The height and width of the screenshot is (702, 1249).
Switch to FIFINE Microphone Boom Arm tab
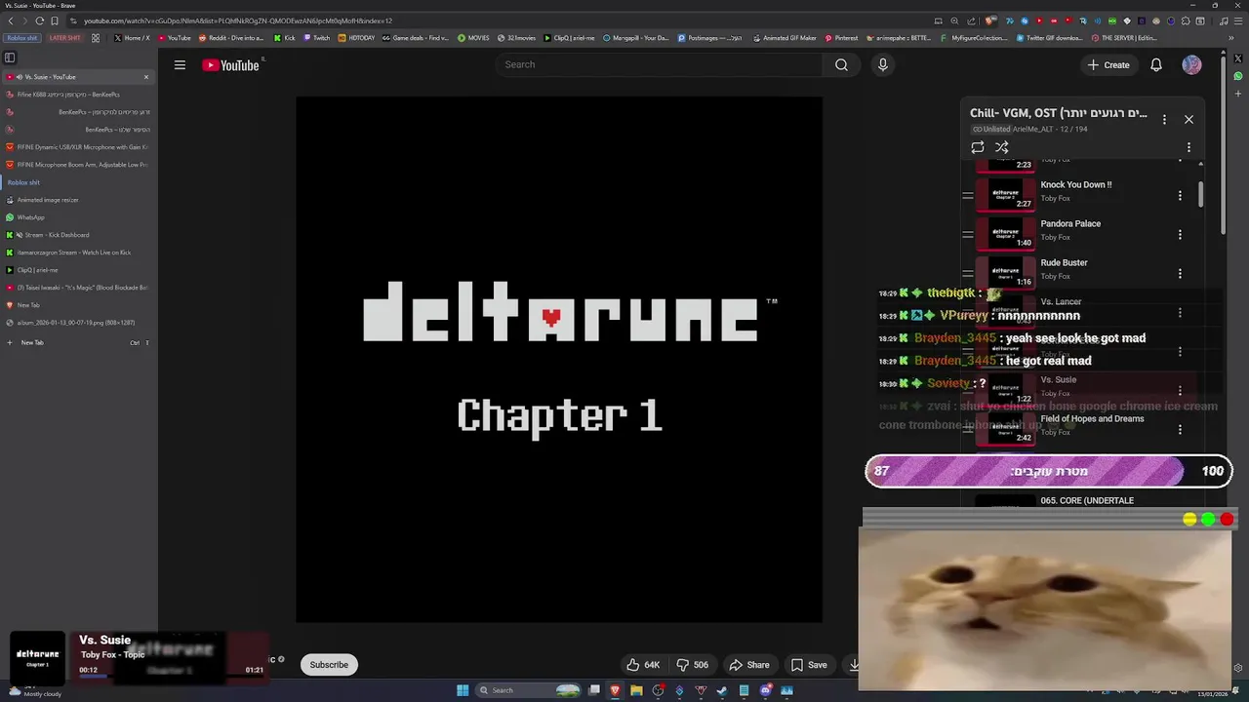[x=78, y=165]
